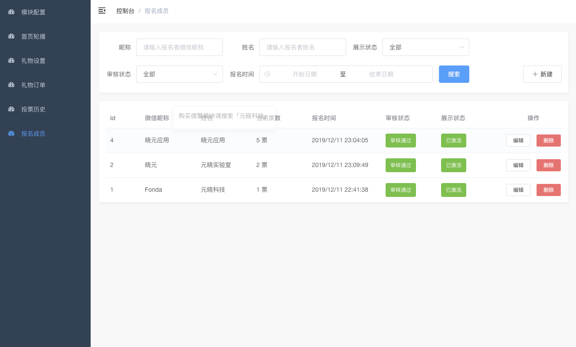Focus the 姓名 input field
This screenshot has width=576, height=347.
click(303, 47)
